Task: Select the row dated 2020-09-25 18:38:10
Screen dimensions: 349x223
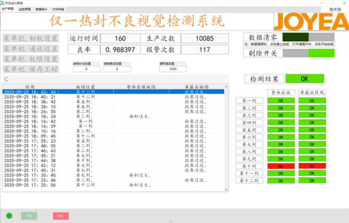Action: pyautogui.click(x=113, y=107)
